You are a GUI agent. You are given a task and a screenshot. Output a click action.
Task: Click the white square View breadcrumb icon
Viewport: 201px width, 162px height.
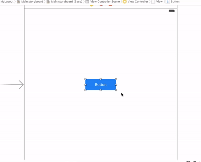pyautogui.click(x=153, y=2)
